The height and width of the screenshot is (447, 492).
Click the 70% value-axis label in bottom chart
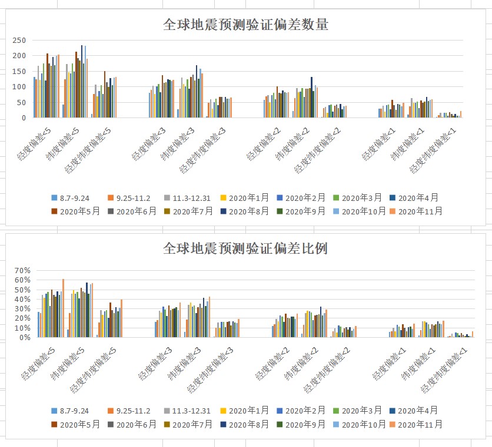click(22, 271)
